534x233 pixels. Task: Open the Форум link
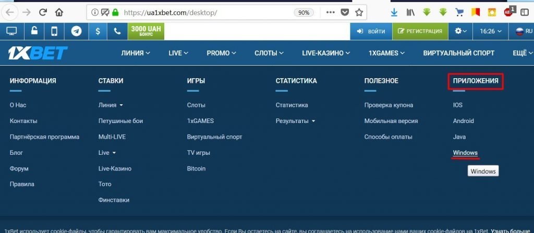[19, 168]
